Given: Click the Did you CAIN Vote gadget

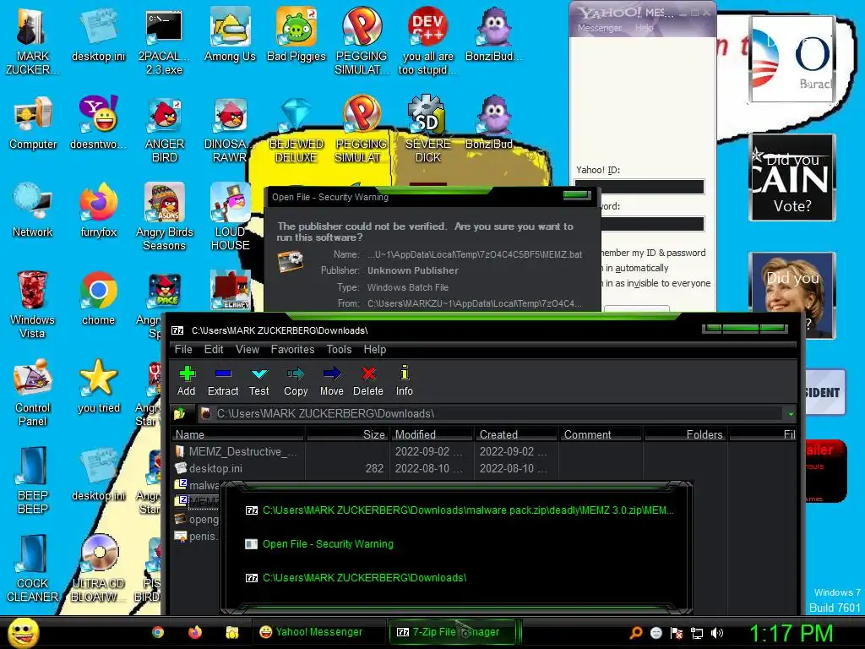Looking at the screenshot, I should pyautogui.click(x=792, y=177).
